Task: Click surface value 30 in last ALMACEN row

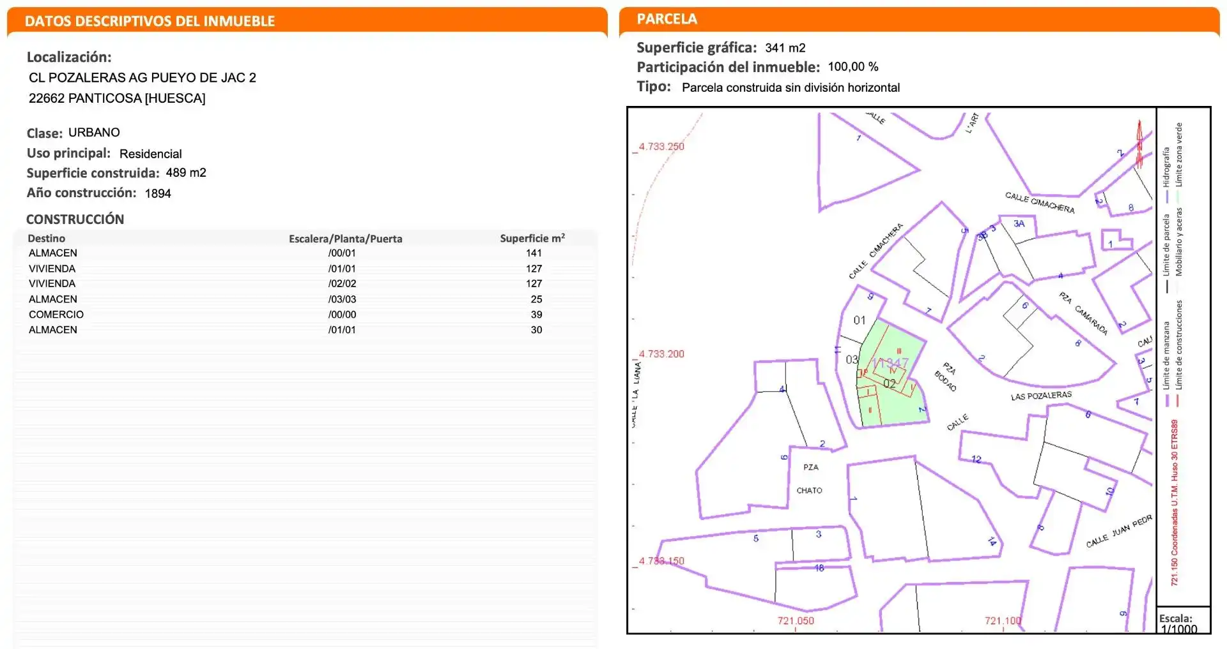Action: click(536, 330)
